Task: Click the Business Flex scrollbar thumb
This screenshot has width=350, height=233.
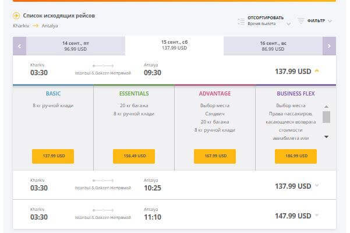Action: [x=326, y=117]
